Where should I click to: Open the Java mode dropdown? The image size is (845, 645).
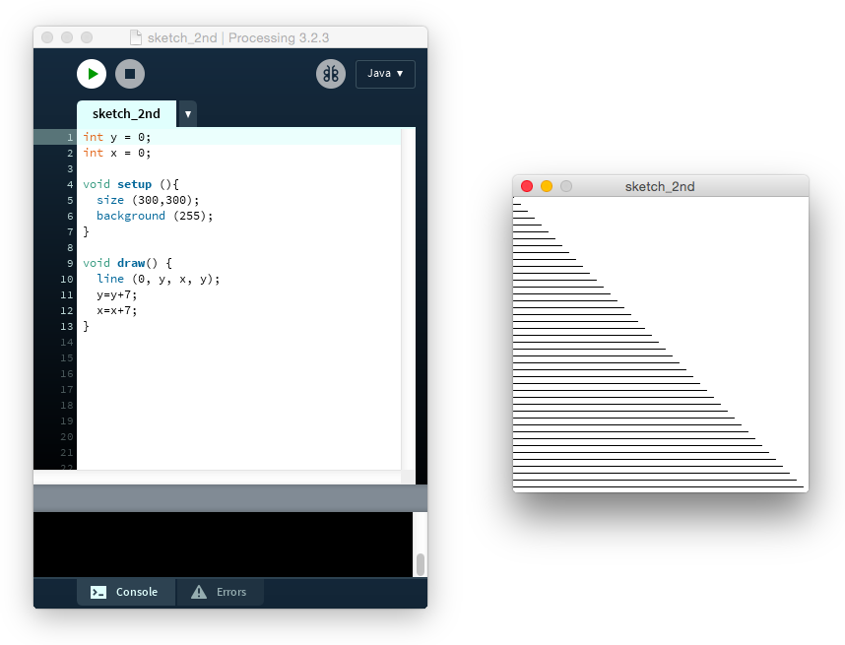(385, 74)
